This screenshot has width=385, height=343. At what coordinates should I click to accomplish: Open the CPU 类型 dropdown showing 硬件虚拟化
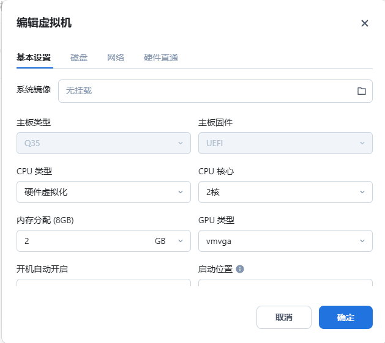pyautogui.click(x=103, y=192)
